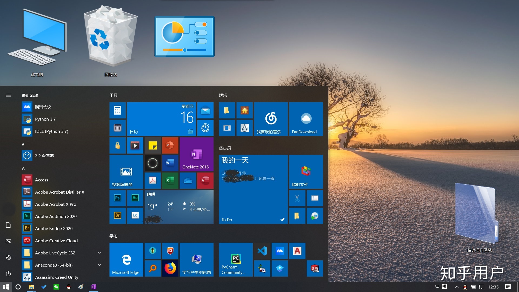
Task: Open the LiveCycle Lc tile
Action: [x=135, y=216]
